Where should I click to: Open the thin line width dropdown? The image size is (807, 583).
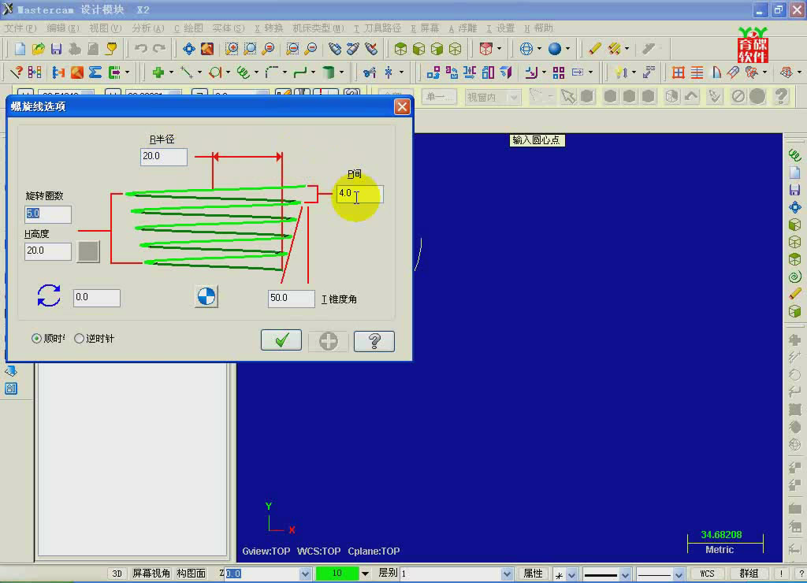click(679, 574)
